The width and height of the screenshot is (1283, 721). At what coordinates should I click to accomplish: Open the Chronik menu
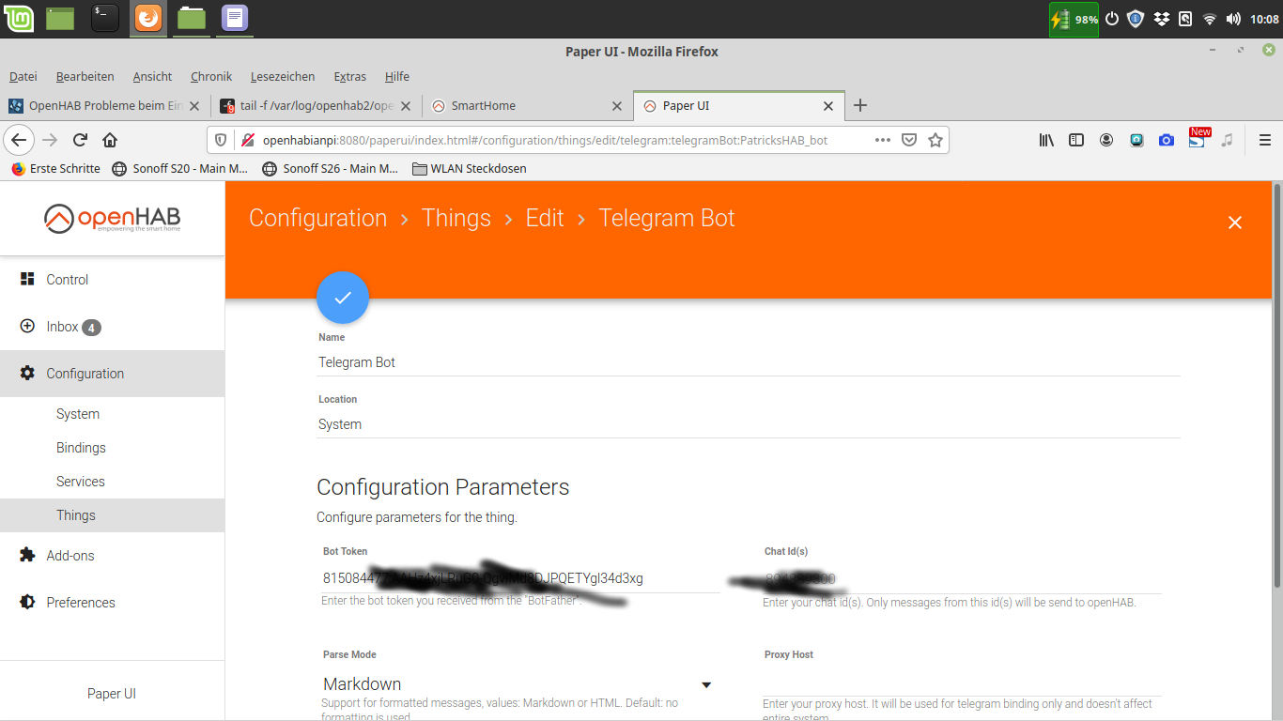point(211,76)
